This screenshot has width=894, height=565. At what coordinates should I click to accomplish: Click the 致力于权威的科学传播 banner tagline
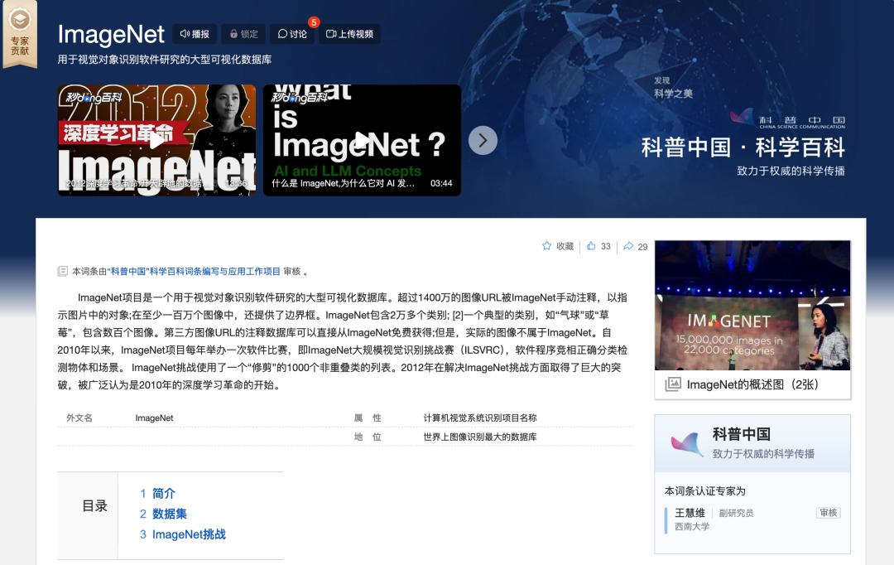[791, 171]
